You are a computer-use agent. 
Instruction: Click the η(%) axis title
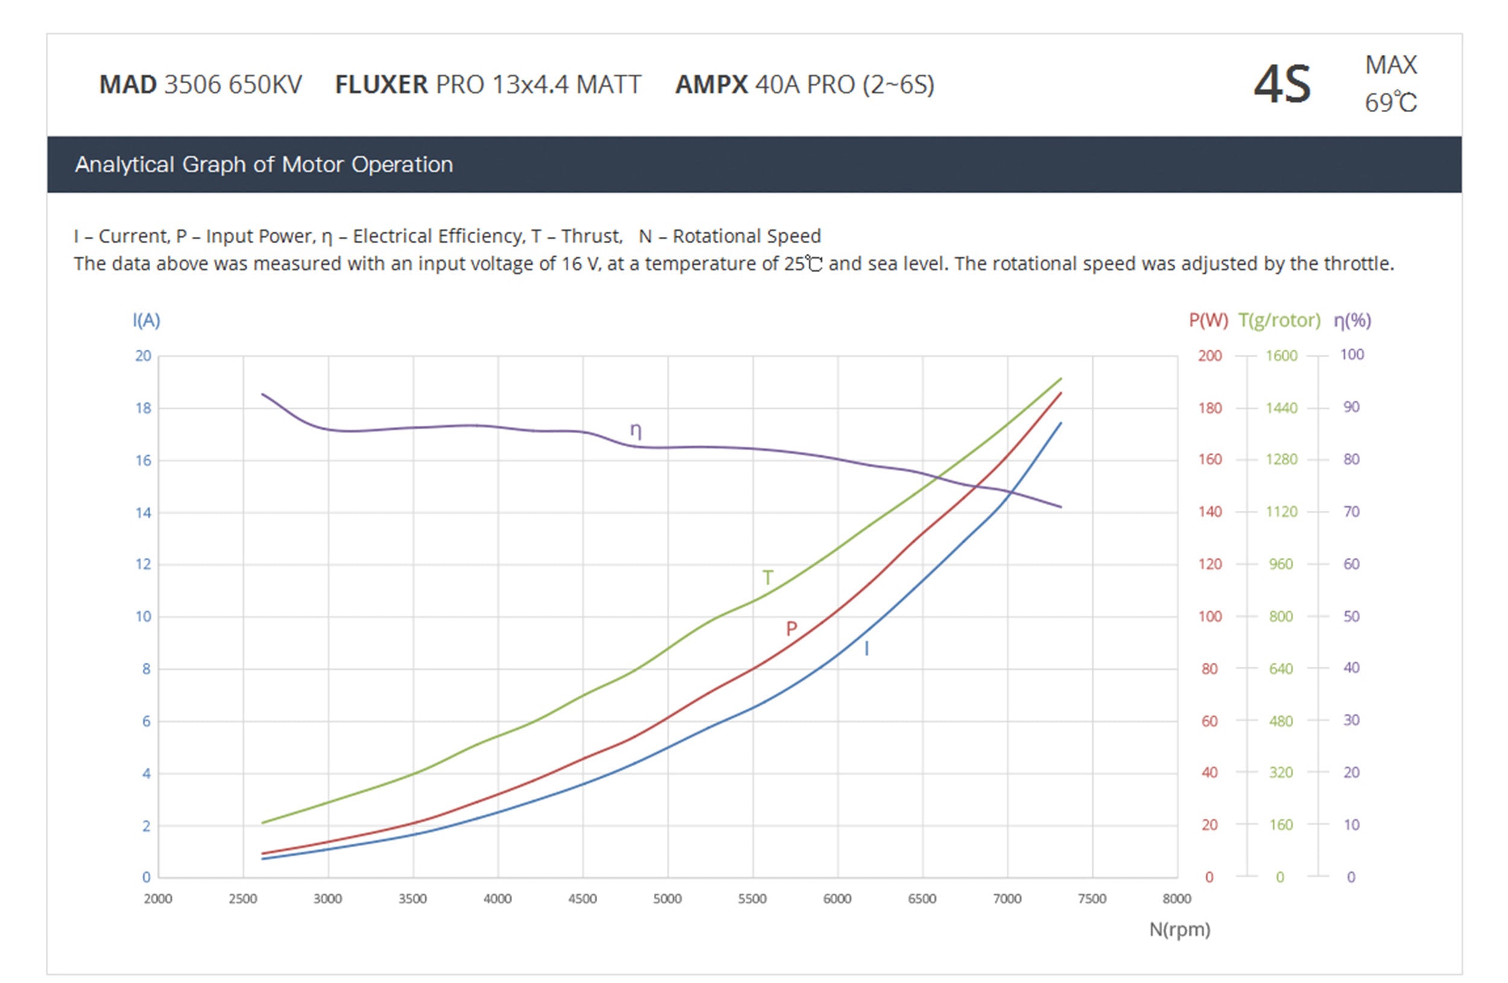point(1352,320)
